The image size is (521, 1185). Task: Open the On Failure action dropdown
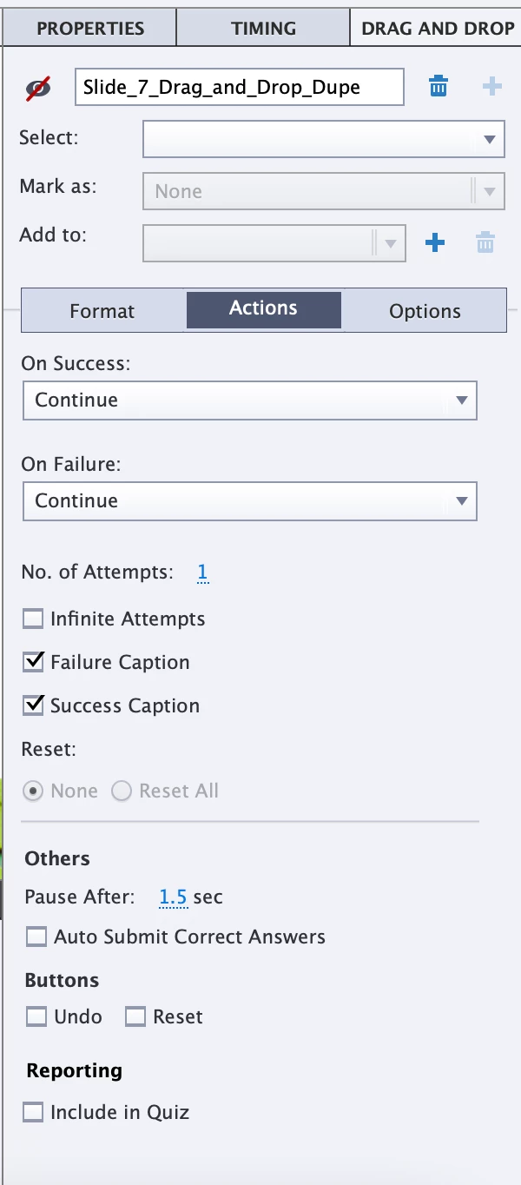(249, 501)
